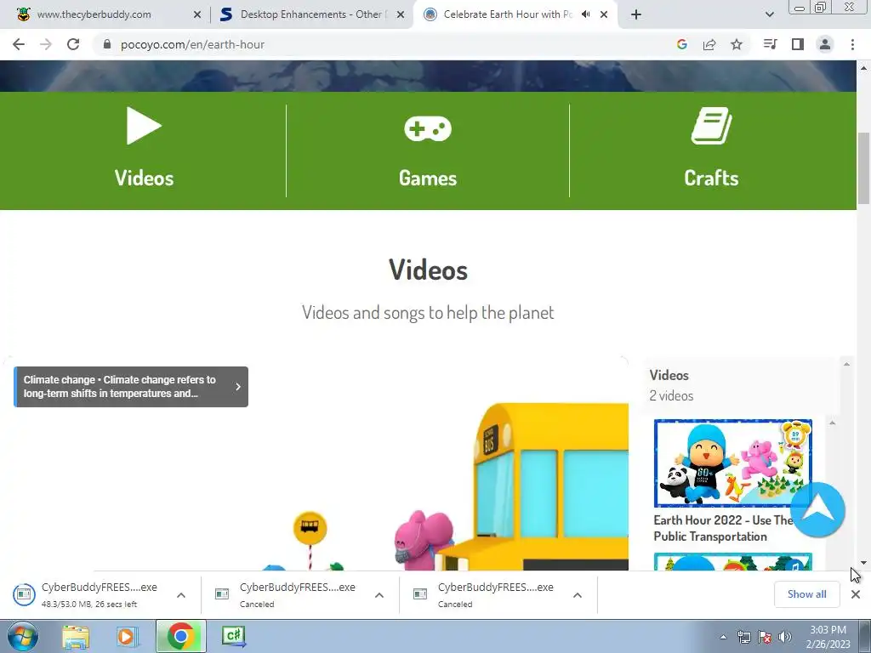This screenshot has width=871, height=653.
Task: Expand options for the first canceled download
Action: tap(379, 594)
